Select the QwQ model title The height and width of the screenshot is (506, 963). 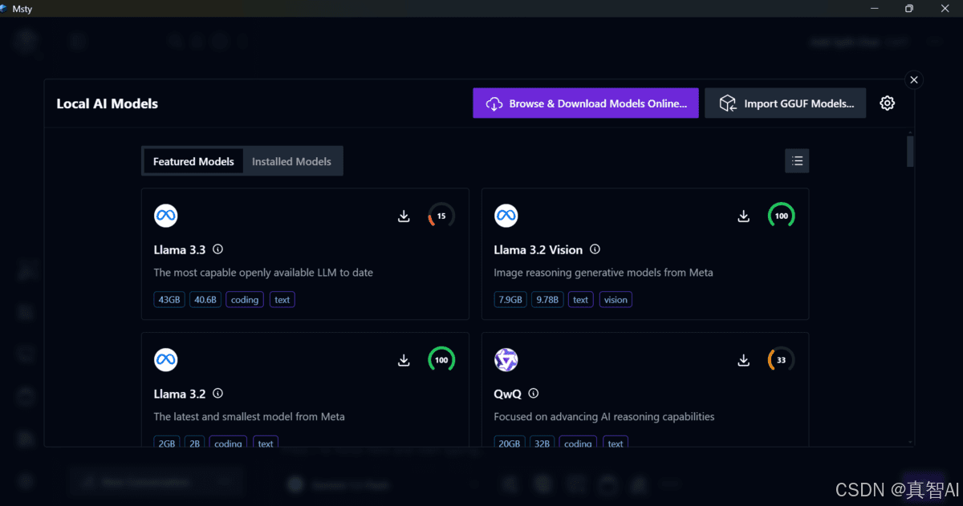click(x=508, y=394)
